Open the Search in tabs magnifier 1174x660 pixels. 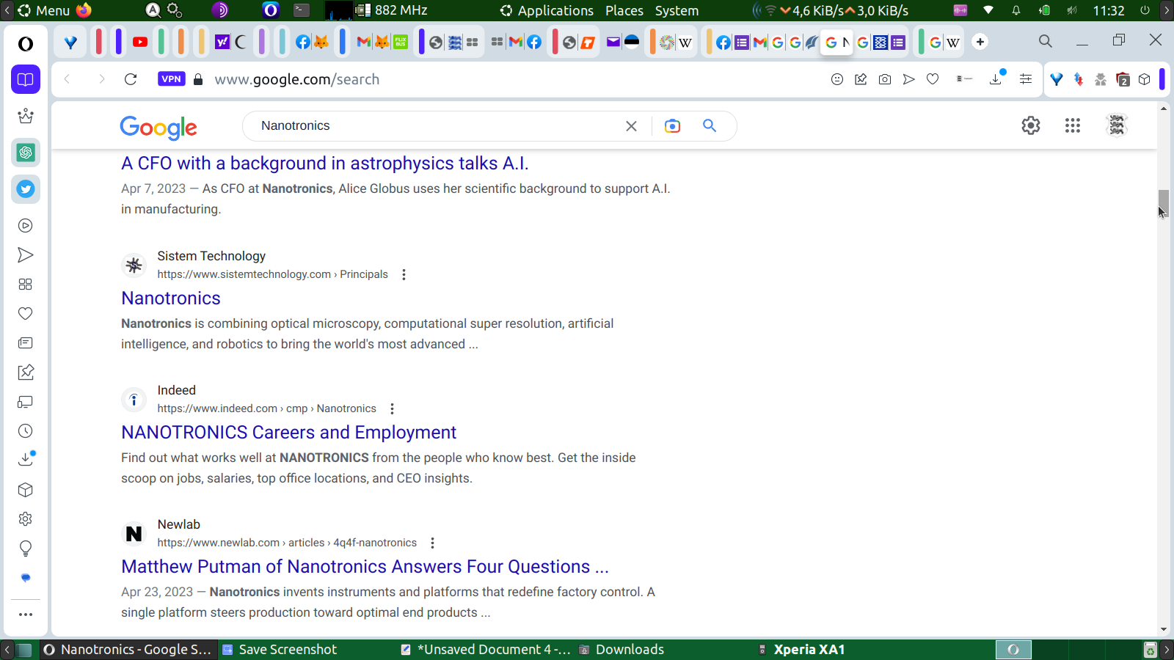(1046, 41)
